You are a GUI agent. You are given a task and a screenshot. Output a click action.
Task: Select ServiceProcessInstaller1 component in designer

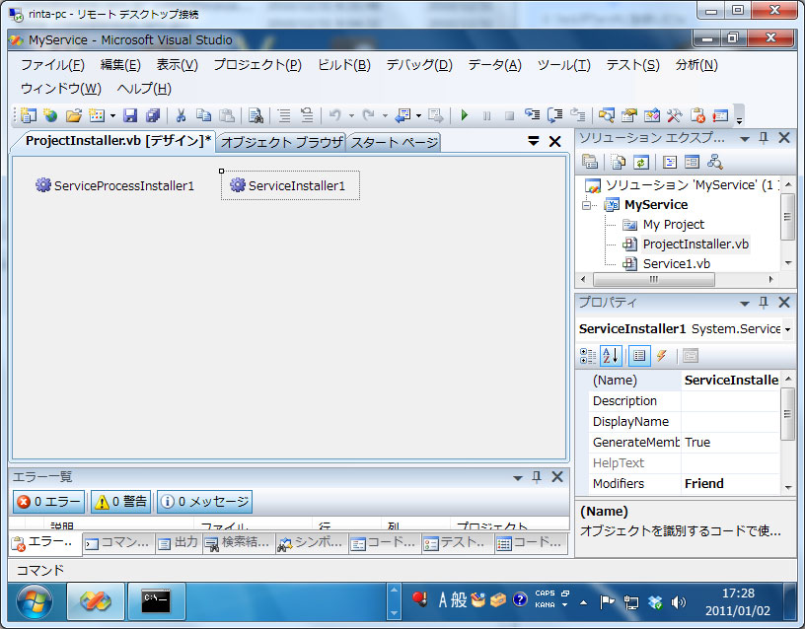115,185
